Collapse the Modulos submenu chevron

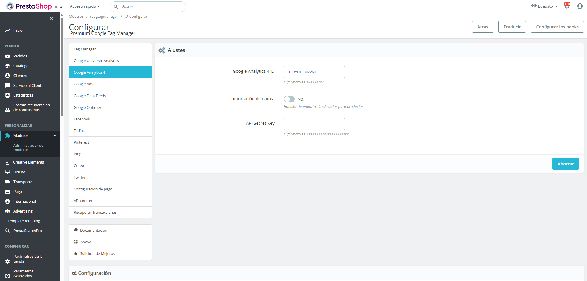[55, 136]
